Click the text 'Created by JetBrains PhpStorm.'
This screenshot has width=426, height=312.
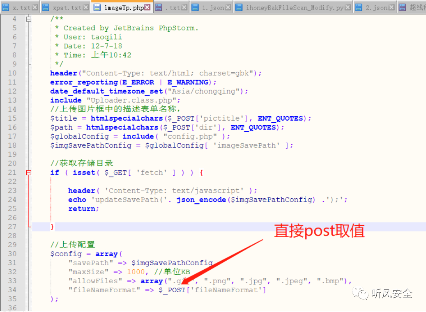(x=131, y=28)
